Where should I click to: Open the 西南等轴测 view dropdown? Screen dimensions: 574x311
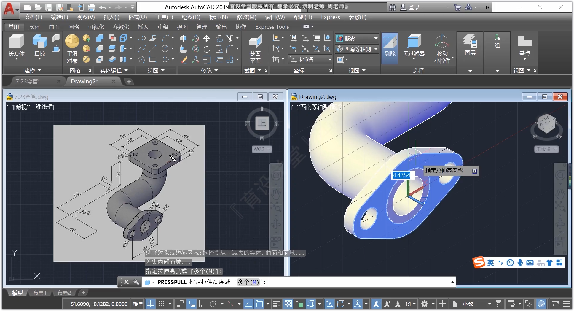click(x=357, y=49)
